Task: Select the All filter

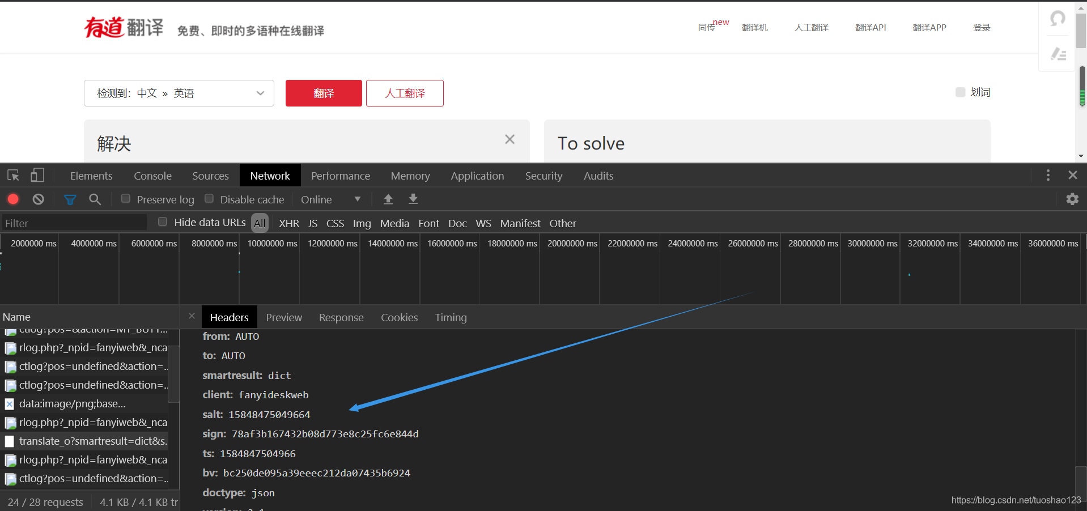Action: pos(260,223)
